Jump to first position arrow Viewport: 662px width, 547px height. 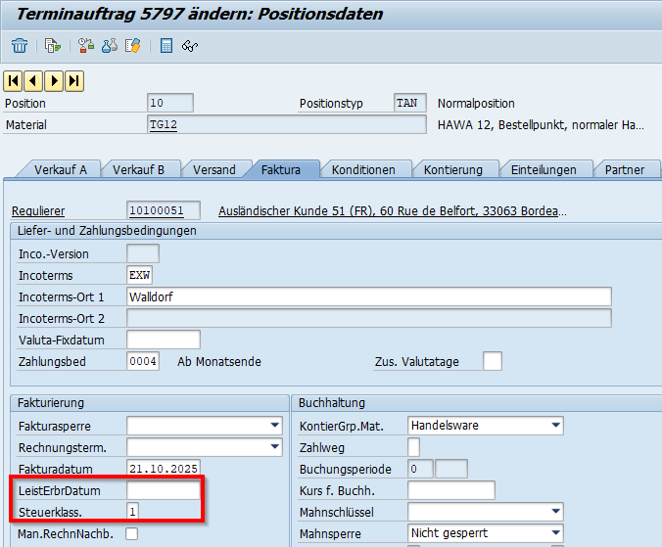[14, 80]
